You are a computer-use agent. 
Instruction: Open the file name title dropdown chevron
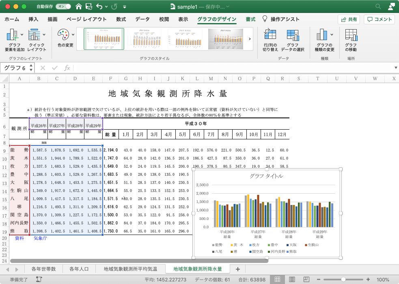click(x=228, y=6)
